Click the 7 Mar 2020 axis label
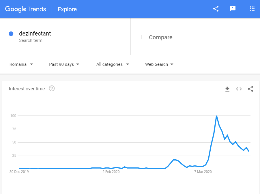Image resolution: width=260 pixels, height=194 pixels. point(203,171)
